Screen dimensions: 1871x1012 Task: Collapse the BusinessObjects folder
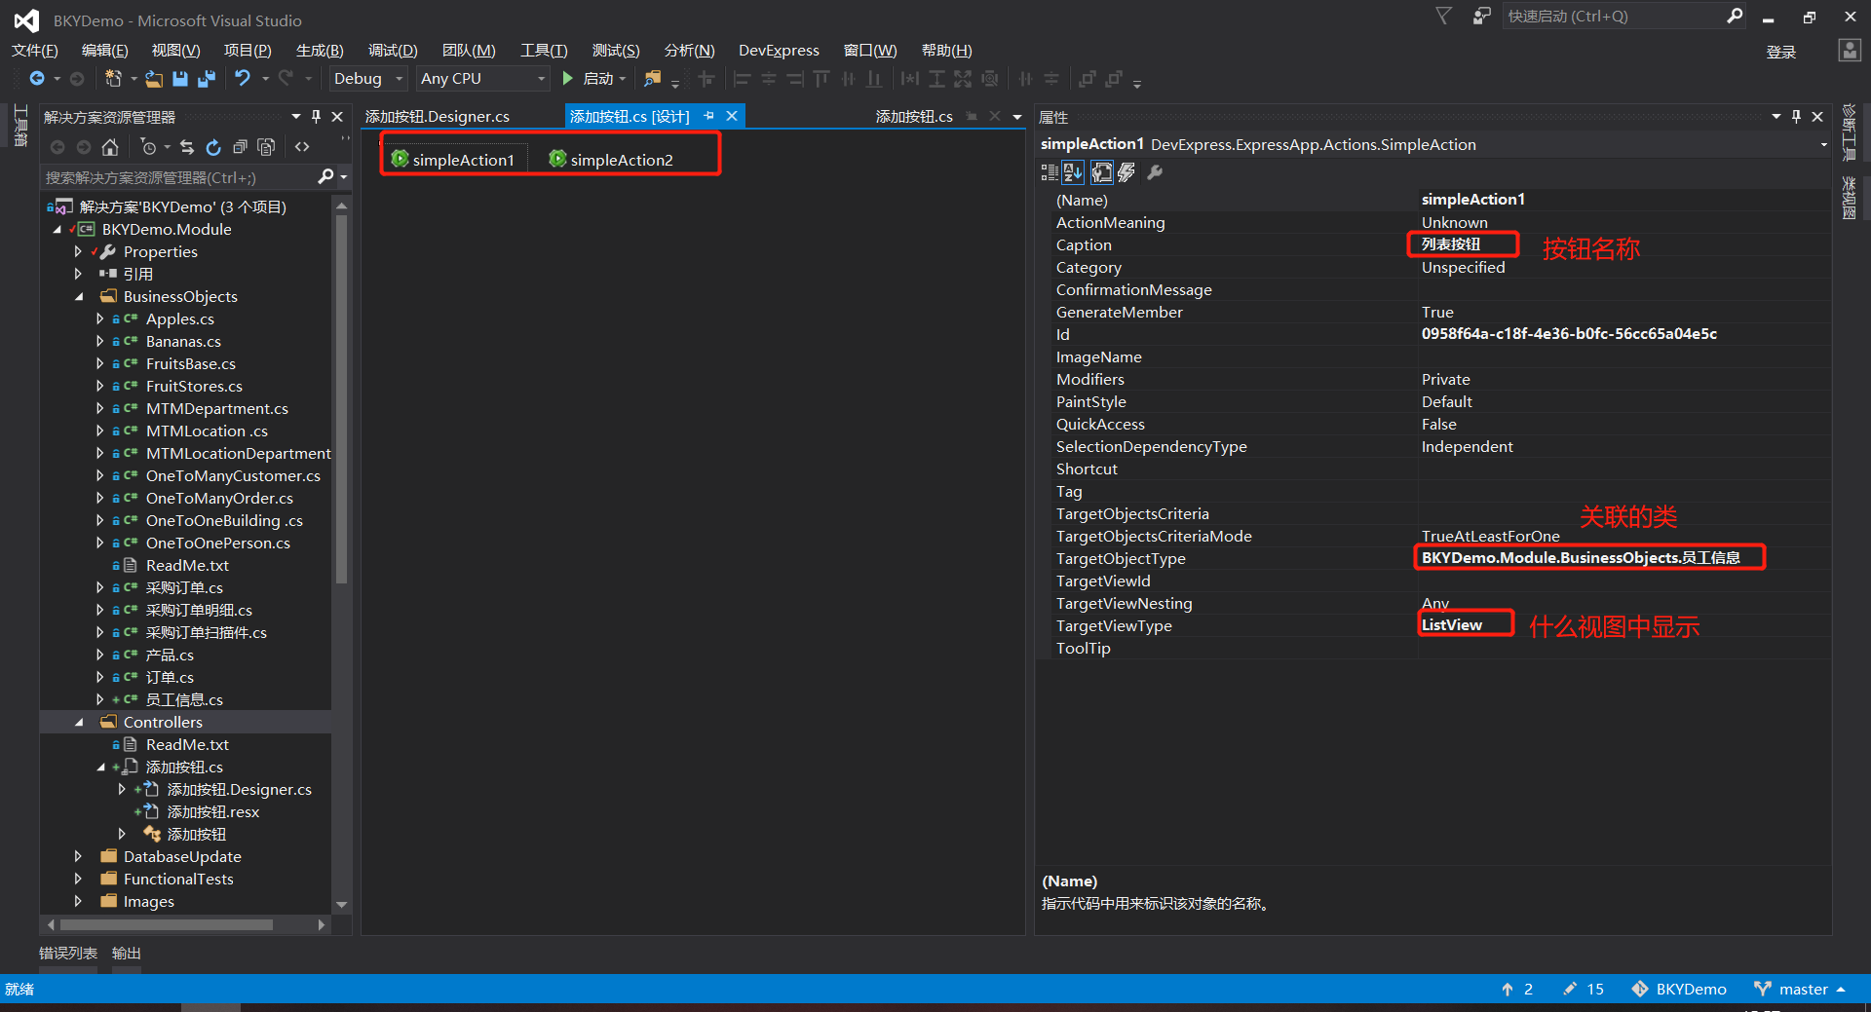point(78,297)
